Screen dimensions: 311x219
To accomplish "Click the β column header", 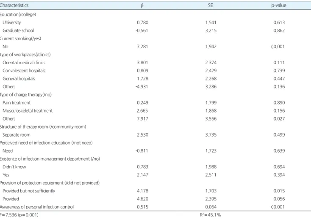I will tap(142, 5).
